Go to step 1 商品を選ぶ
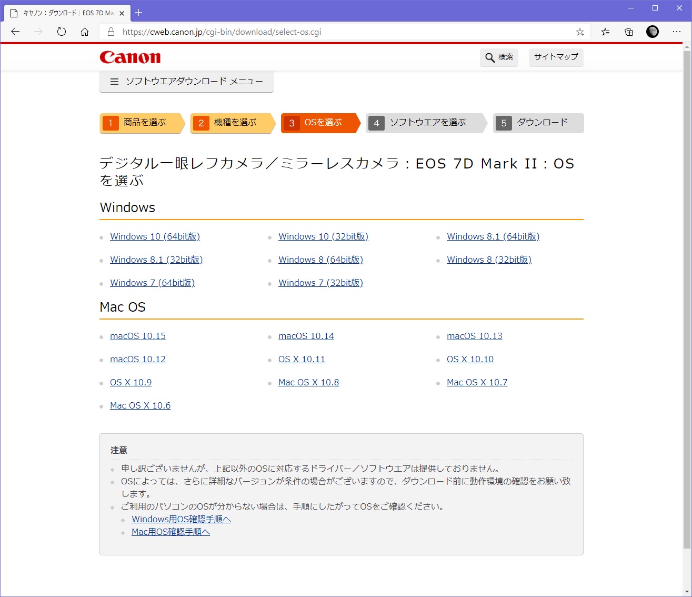The width and height of the screenshot is (692, 597). pos(142,123)
